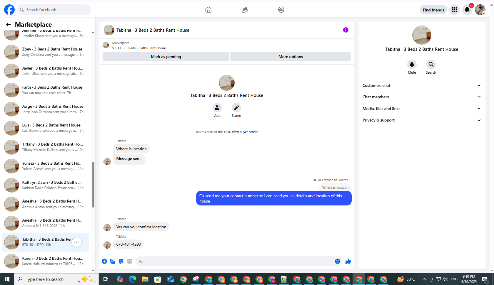Open the notifications bell
494x285 pixels.
click(x=467, y=10)
